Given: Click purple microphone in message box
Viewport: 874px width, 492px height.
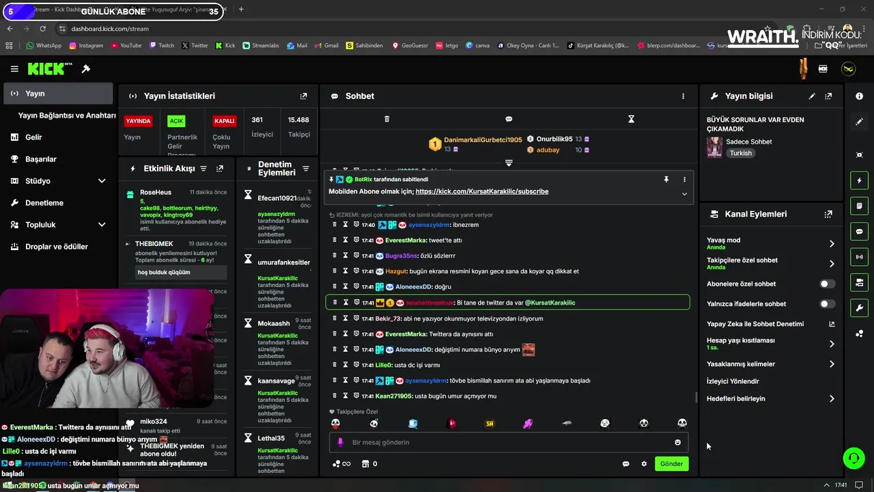Looking at the screenshot, I should tap(340, 442).
